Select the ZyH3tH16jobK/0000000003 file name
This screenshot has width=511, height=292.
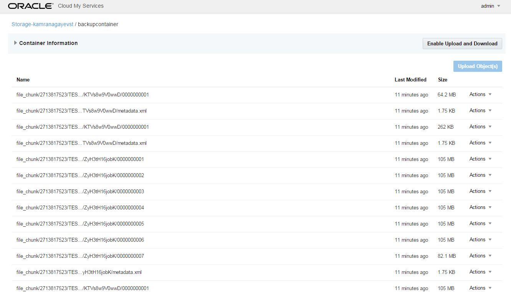tap(80, 191)
